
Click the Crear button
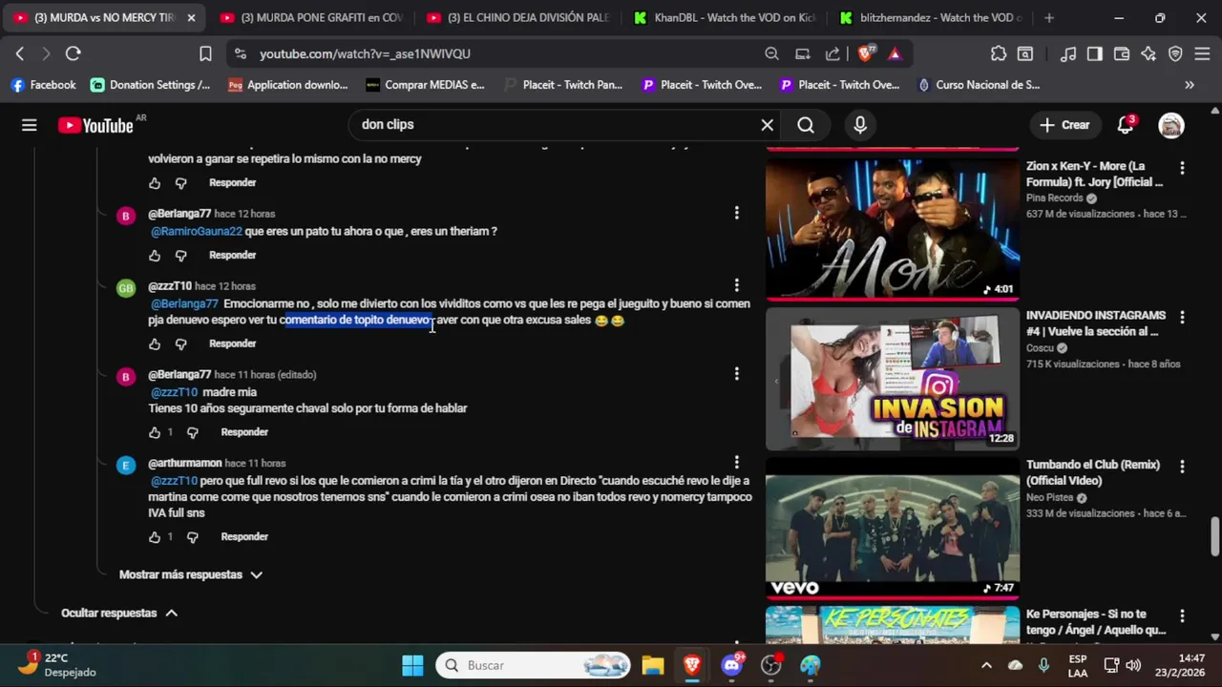click(x=1064, y=125)
